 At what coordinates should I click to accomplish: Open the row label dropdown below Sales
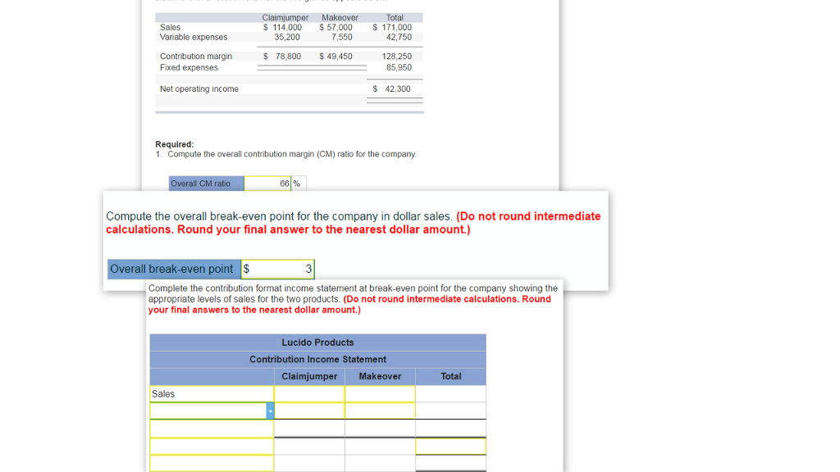tap(270, 411)
